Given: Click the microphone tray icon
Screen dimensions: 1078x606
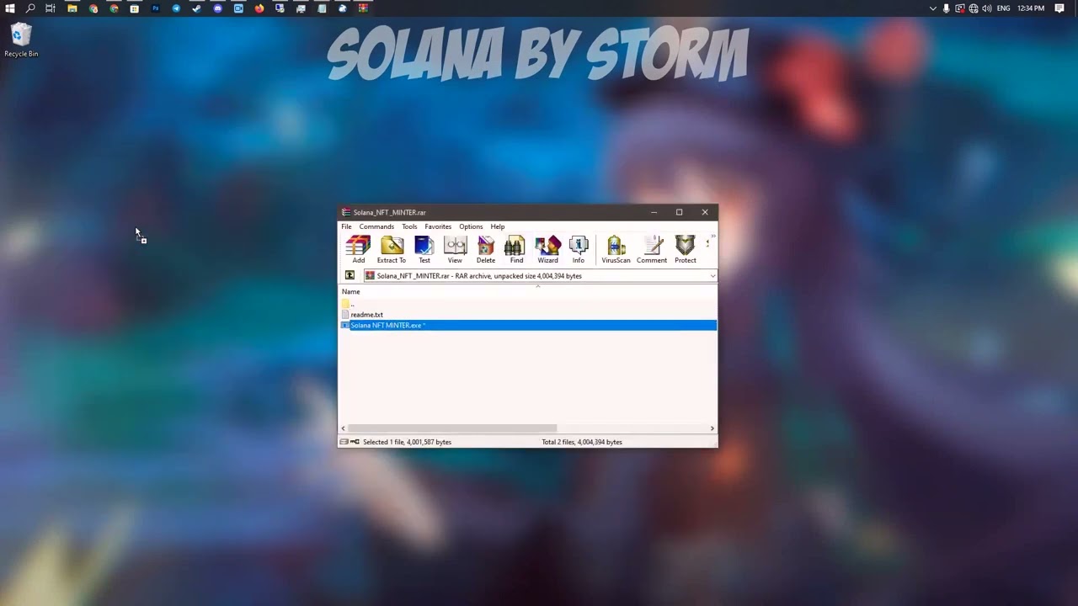Looking at the screenshot, I should [946, 8].
